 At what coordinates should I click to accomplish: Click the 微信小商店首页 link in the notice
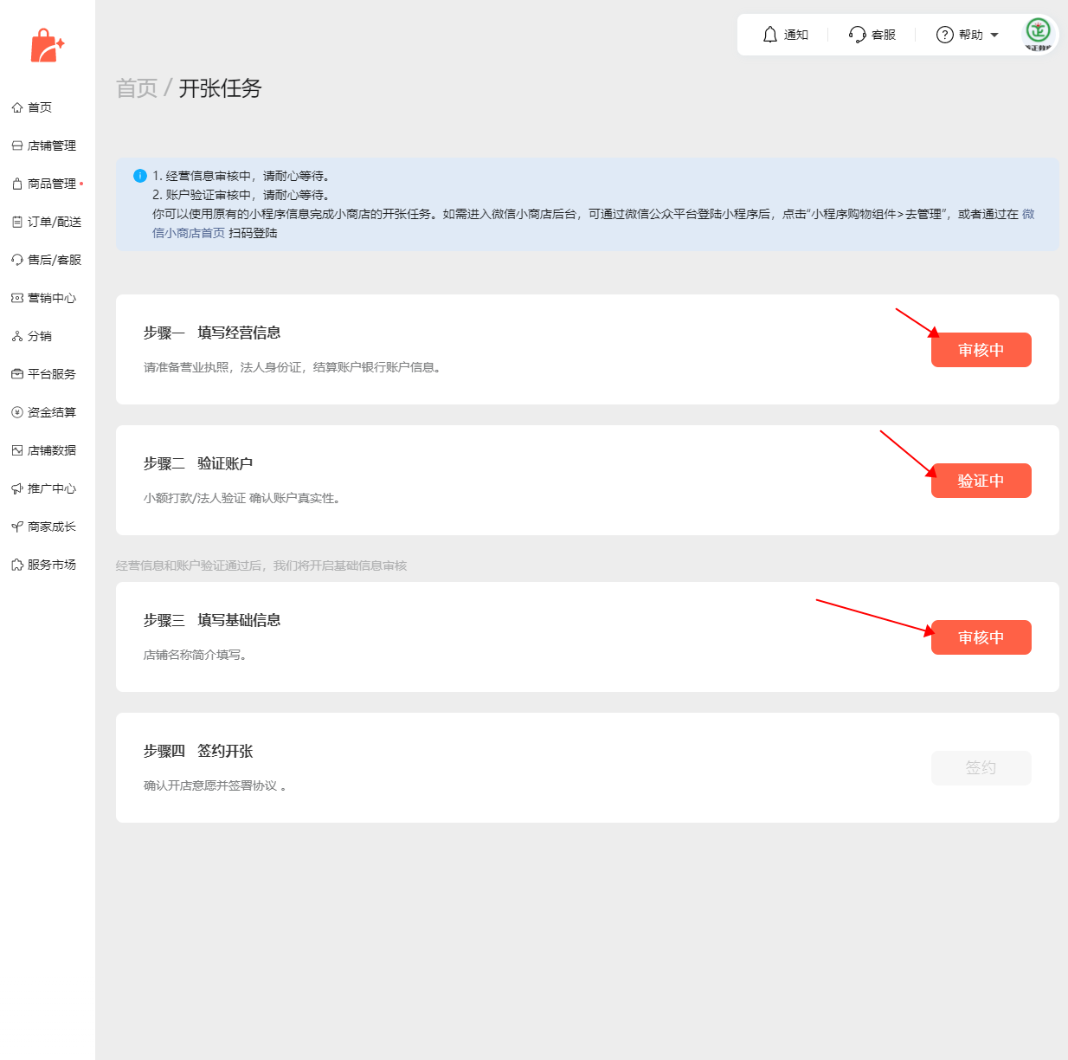click(189, 233)
